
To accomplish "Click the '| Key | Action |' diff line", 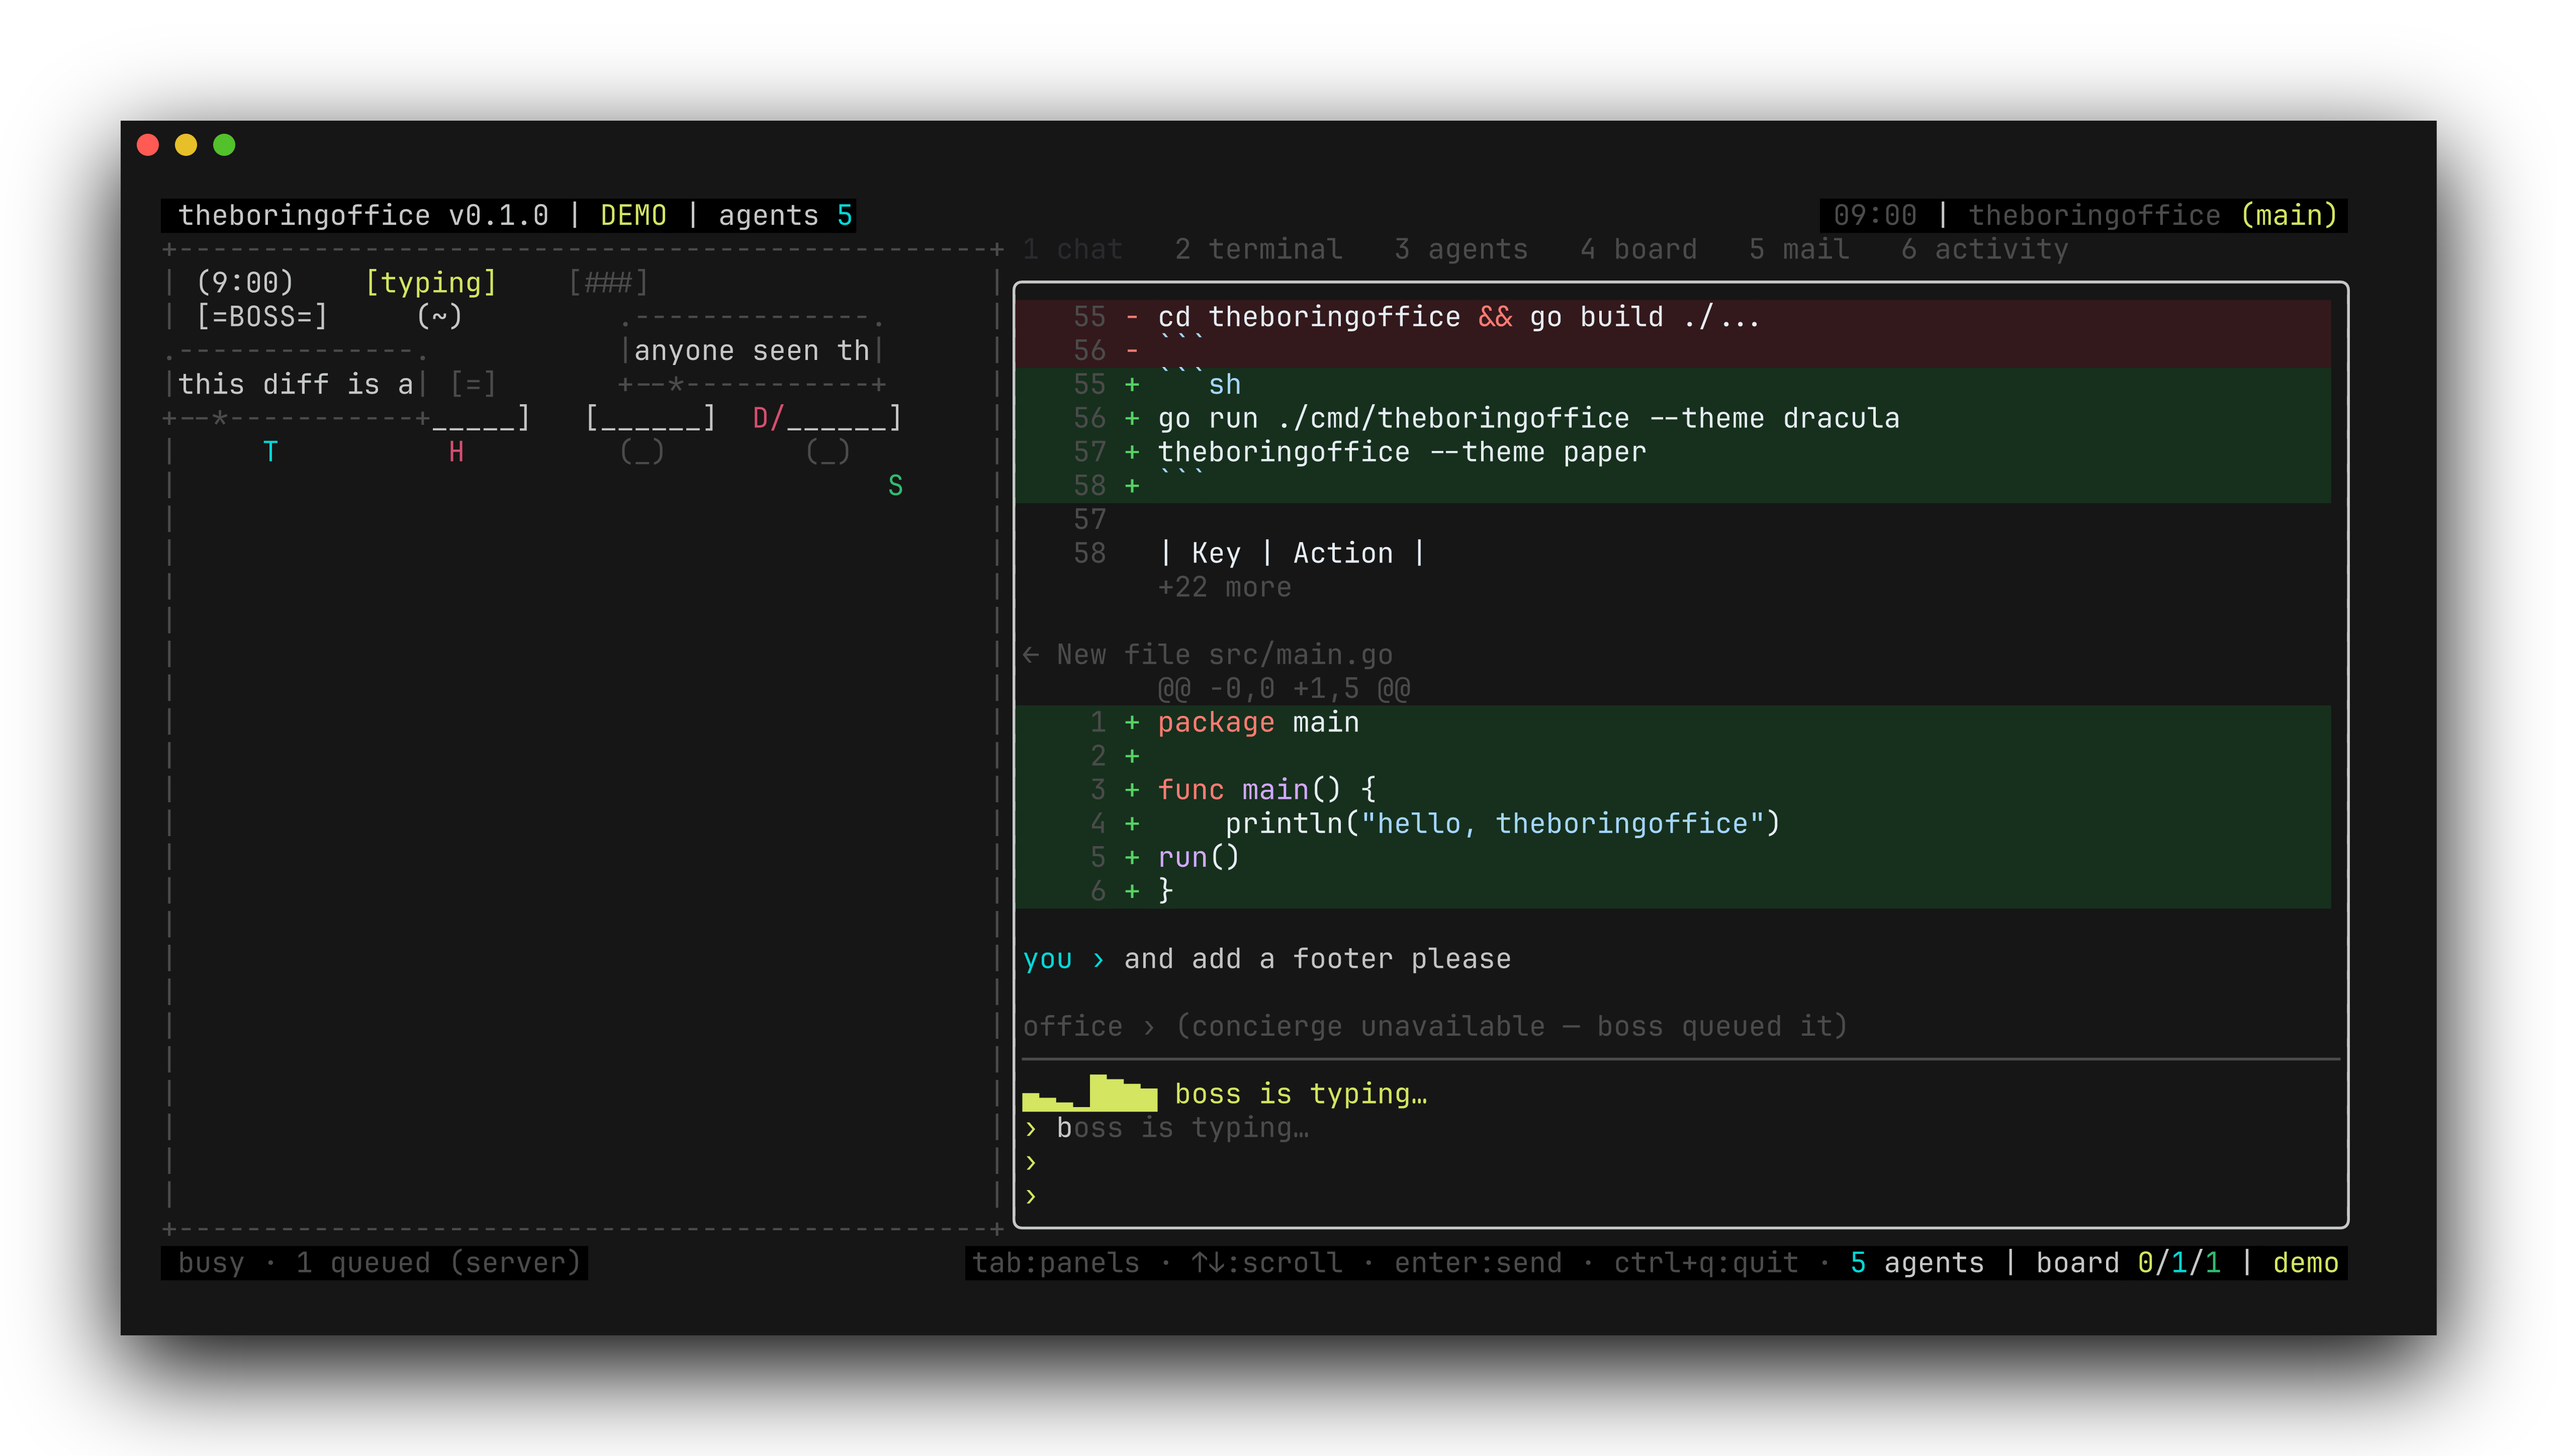I will 1673,553.
